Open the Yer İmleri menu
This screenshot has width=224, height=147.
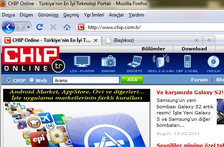click(94, 15)
